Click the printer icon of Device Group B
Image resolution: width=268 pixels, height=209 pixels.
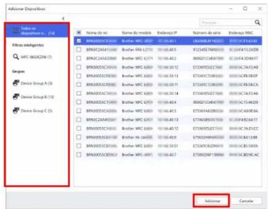tap(16, 97)
